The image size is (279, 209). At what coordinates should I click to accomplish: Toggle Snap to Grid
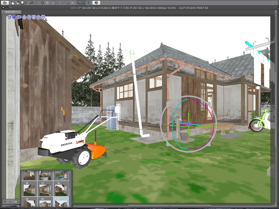tap(88, 3)
